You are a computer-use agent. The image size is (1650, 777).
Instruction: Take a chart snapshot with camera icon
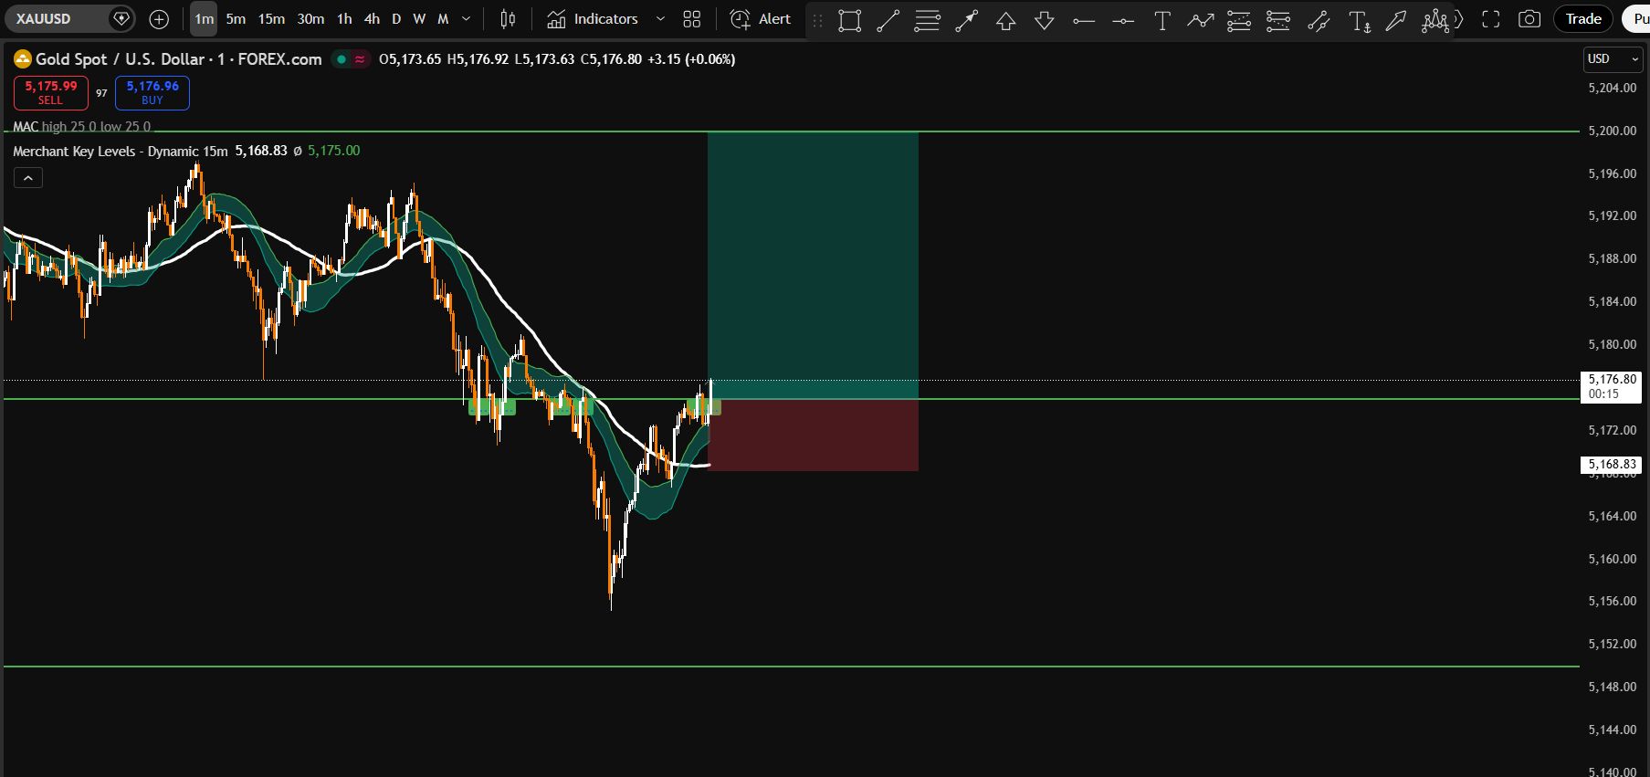pyautogui.click(x=1529, y=19)
